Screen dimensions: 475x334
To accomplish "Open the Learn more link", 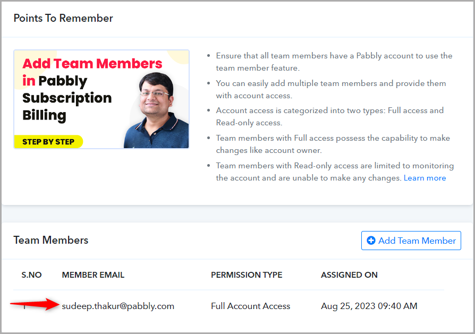I will 425,178.
